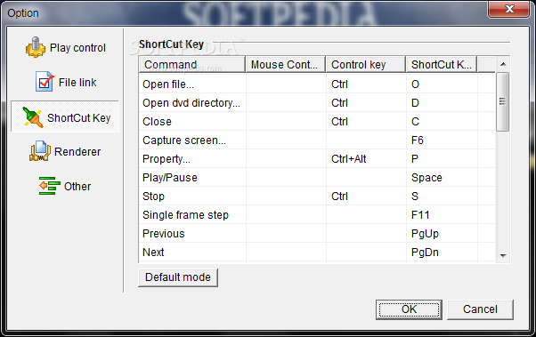This screenshot has width=536, height=337.
Task: Select the Capture screen... row
Action: [x=317, y=140]
